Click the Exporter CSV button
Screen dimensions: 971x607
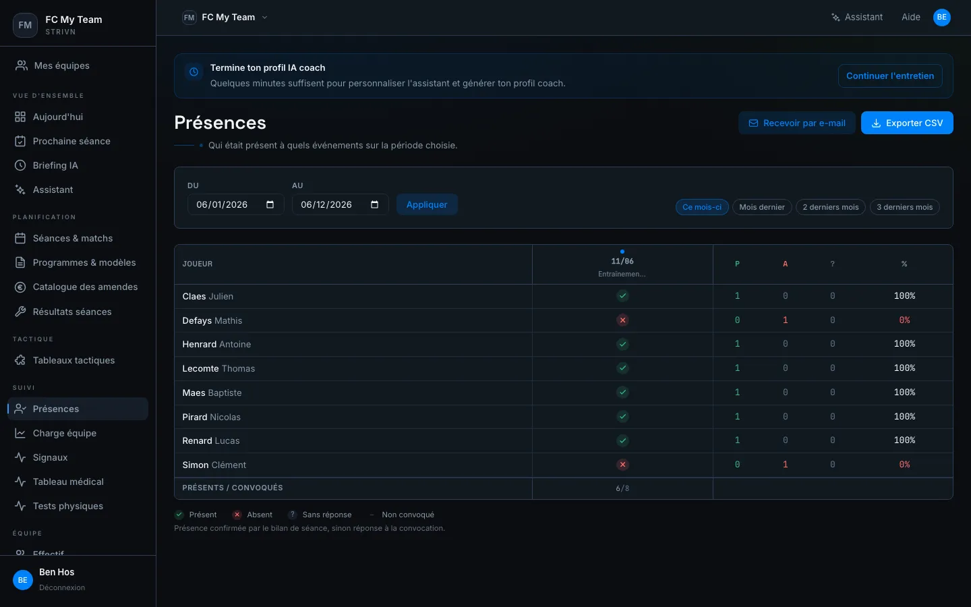point(907,123)
